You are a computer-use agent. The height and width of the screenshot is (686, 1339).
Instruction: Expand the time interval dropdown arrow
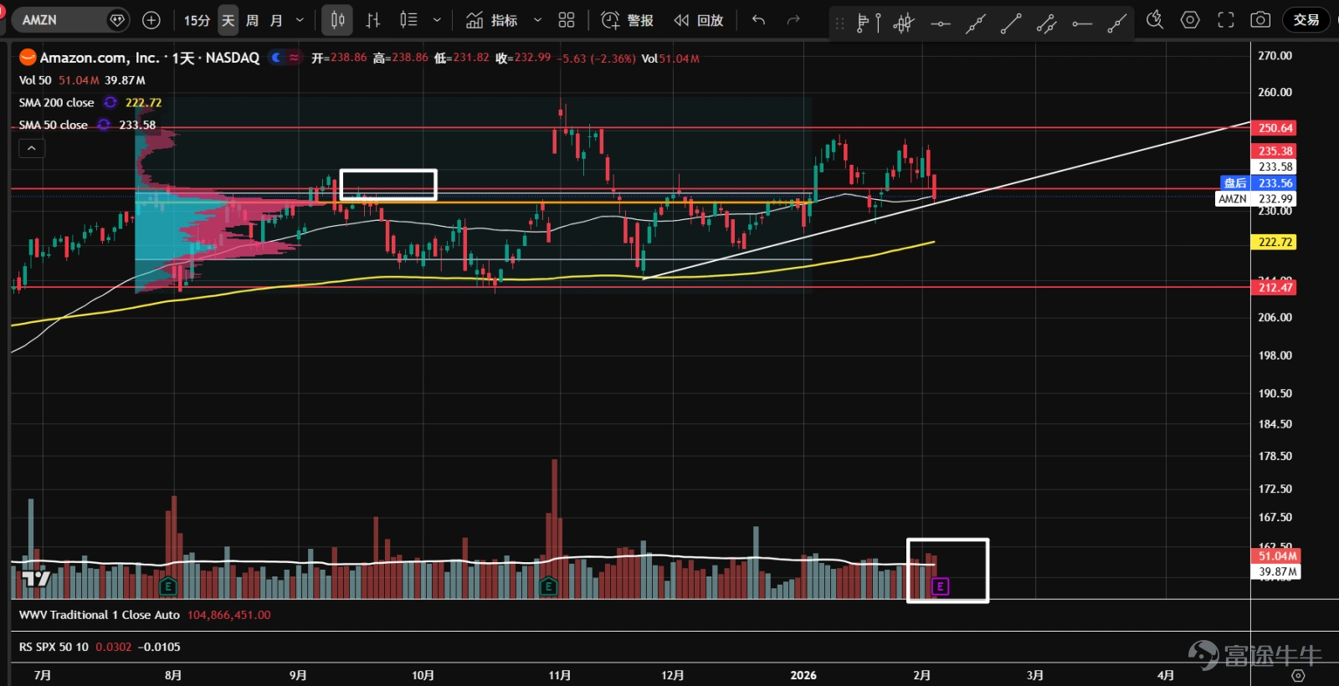pyautogui.click(x=300, y=20)
